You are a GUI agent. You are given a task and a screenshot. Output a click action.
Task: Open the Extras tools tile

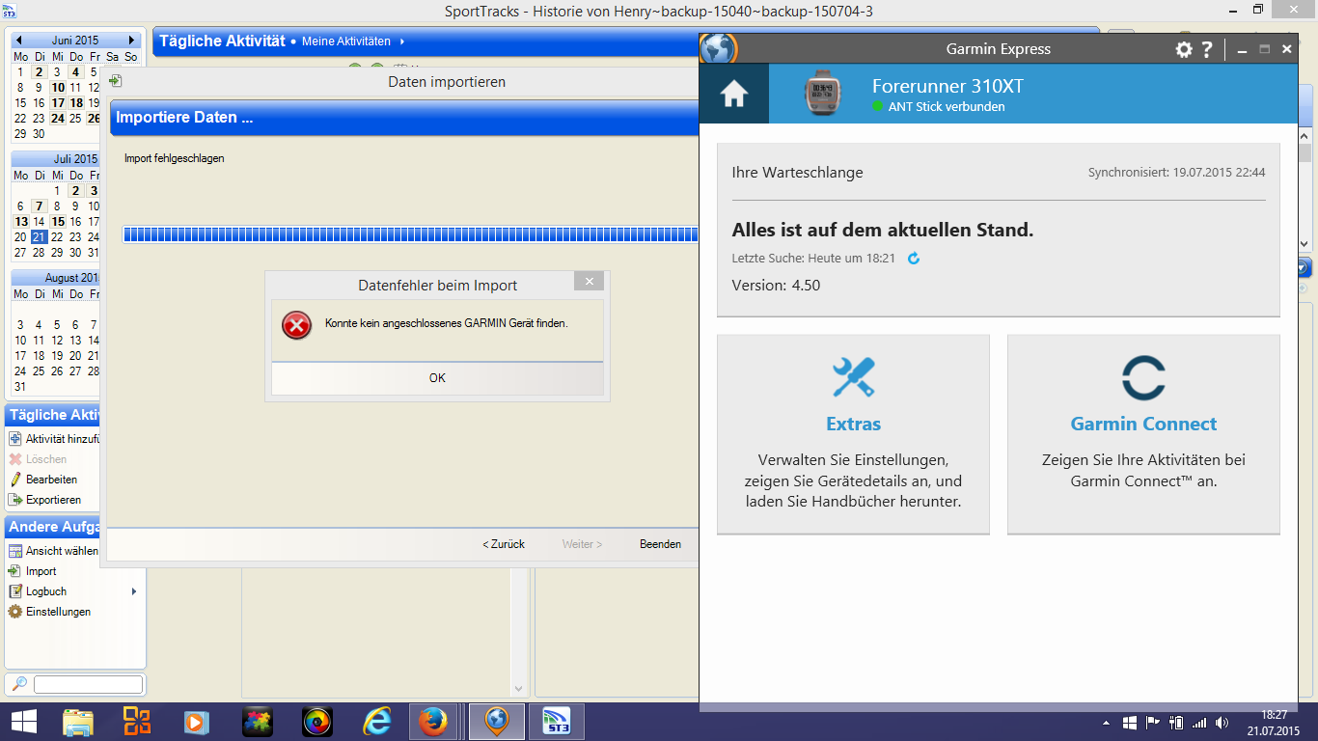[x=853, y=433]
